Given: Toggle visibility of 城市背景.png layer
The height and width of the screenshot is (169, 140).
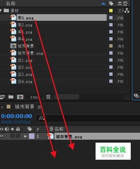Looking at the screenshot, I should pos(1,136).
